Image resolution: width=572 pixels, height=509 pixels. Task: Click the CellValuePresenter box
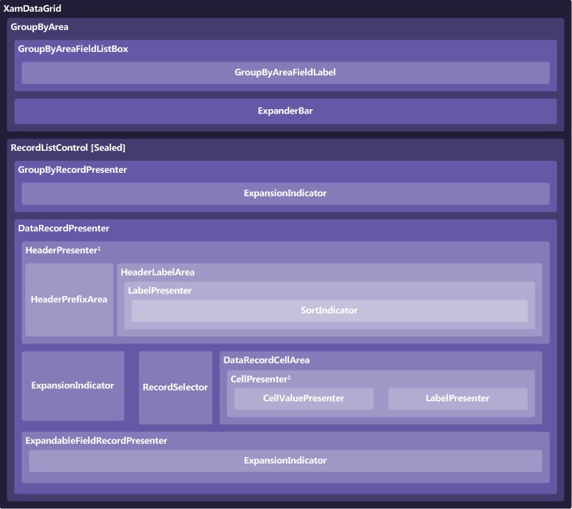[304, 398]
